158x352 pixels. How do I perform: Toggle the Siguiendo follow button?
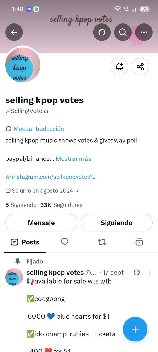tap(117, 223)
